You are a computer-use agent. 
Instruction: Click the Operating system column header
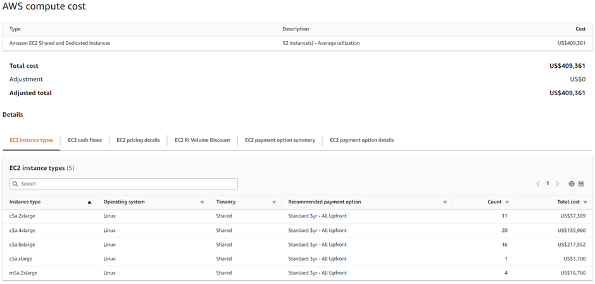tap(124, 202)
